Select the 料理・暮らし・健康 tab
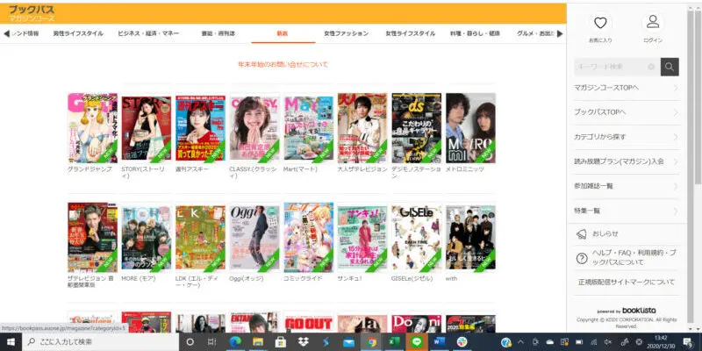702x351 pixels. 475,33
